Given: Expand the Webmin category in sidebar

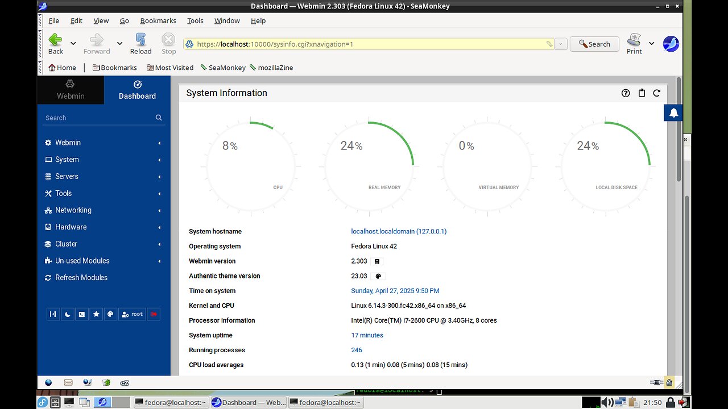Looking at the screenshot, I should point(104,143).
